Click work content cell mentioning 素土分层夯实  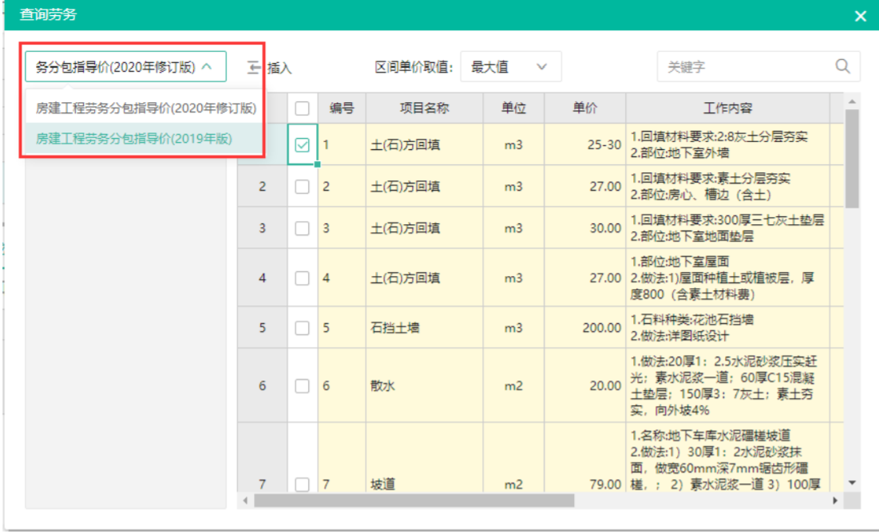pyautogui.click(x=727, y=187)
